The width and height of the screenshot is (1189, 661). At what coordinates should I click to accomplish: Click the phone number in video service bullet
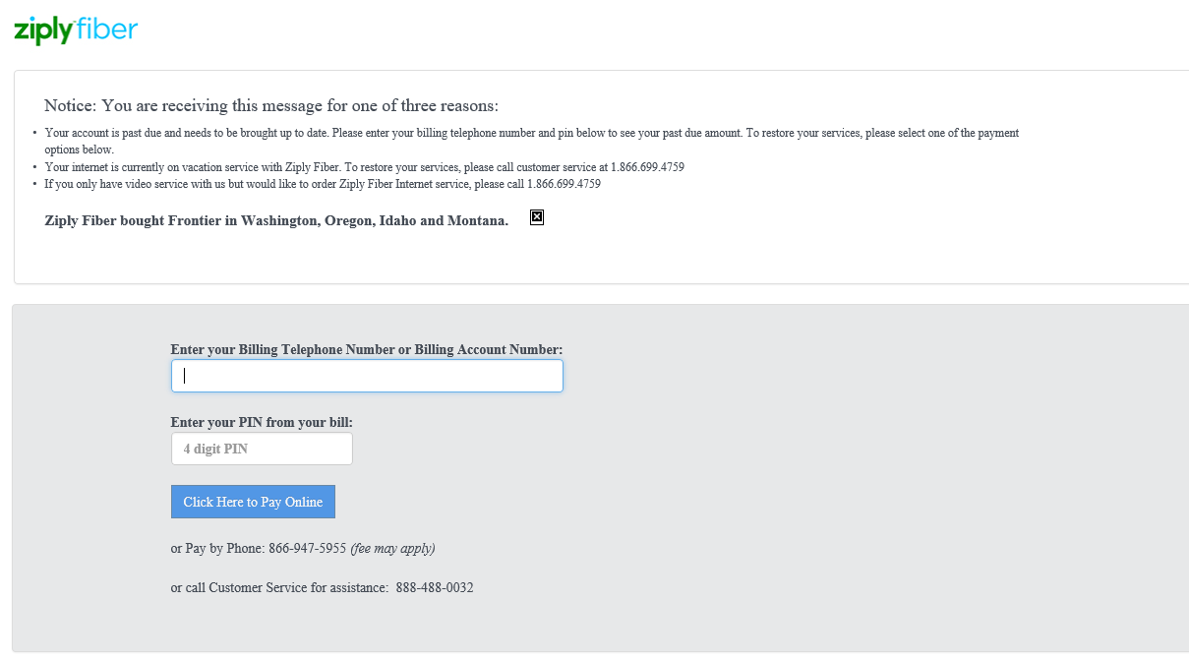(564, 184)
